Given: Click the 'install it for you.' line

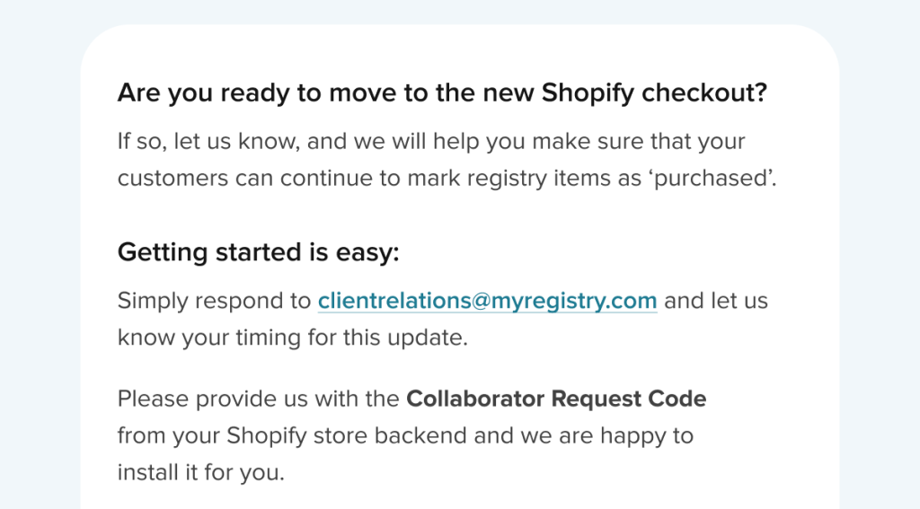Looking at the screenshot, I should (x=200, y=472).
